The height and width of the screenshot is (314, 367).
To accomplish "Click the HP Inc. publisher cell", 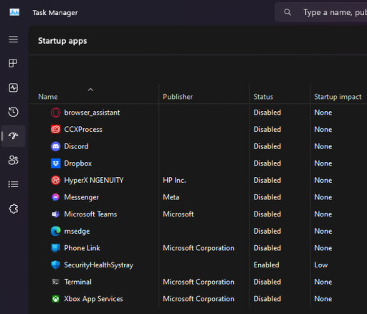I will (174, 180).
